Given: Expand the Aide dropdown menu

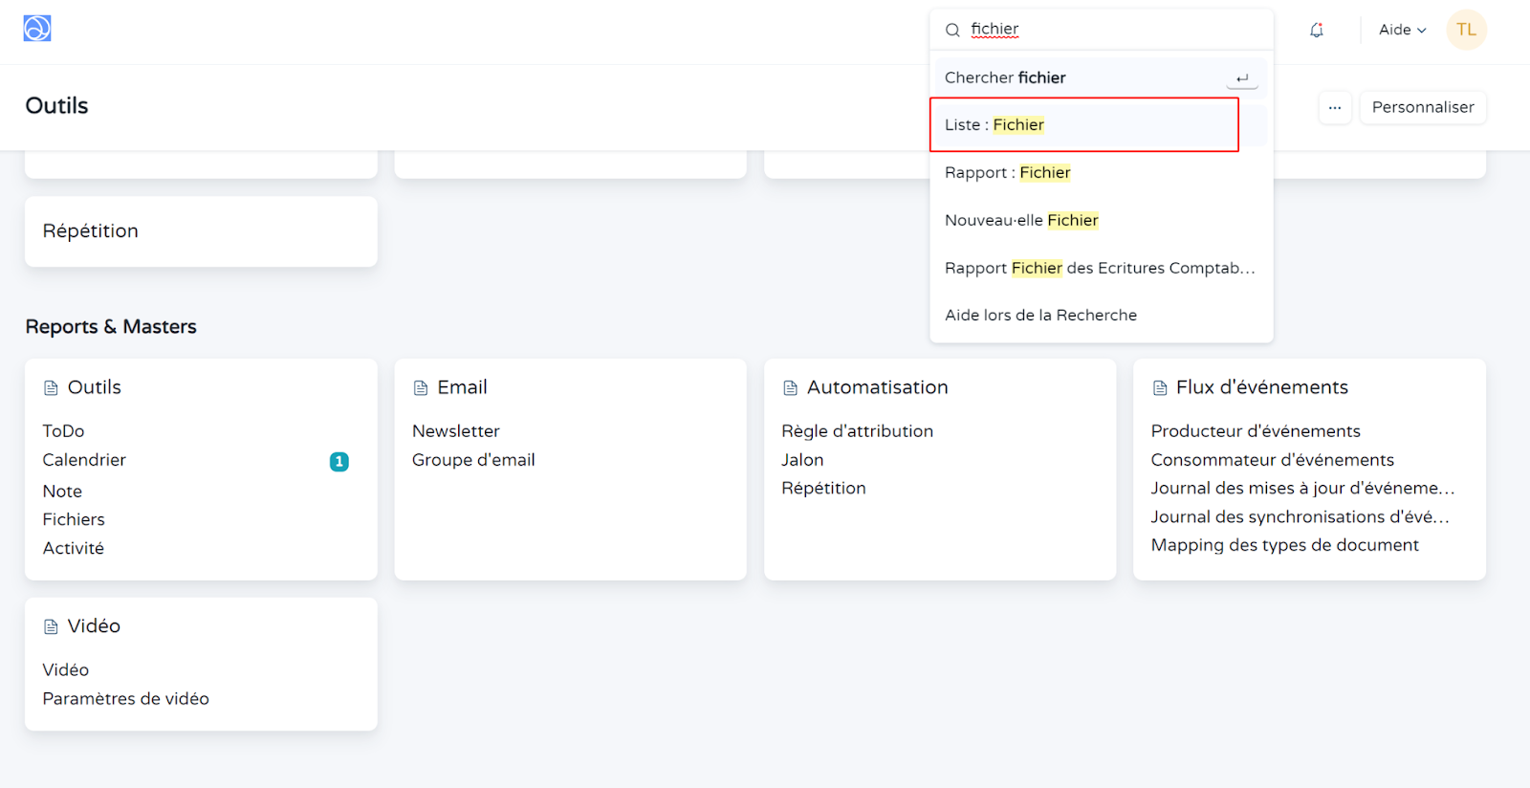Looking at the screenshot, I should coord(1402,30).
